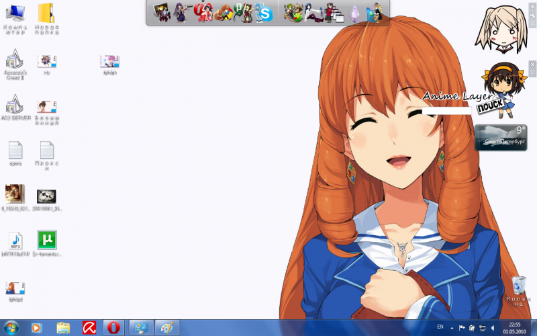Click the volume speaker tray icon
The image size is (537, 336).
[x=493, y=328]
